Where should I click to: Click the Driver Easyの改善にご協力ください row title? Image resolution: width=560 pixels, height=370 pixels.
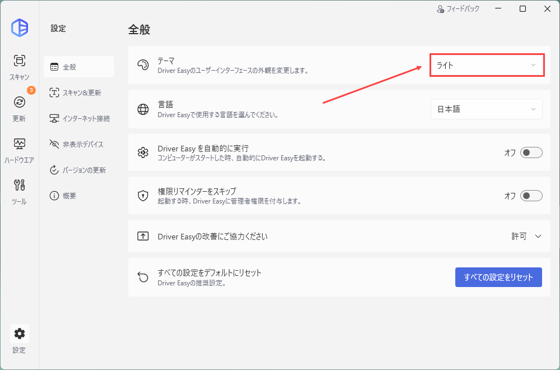[212, 237]
